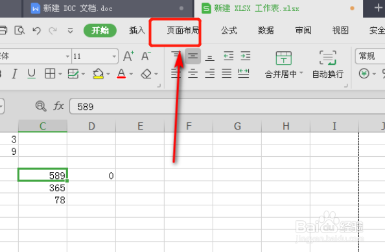Expand the font color options arrow
385x252 pixels.
131,74
